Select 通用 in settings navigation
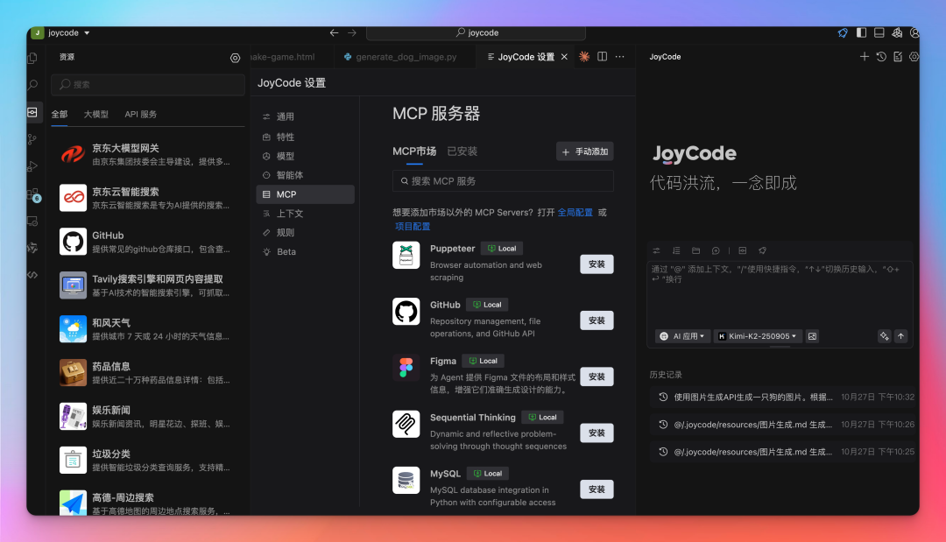The image size is (946, 542). [x=306, y=117]
